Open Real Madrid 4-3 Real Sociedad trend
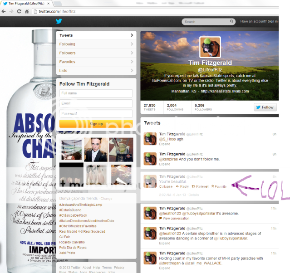The width and height of the screenshot is (290, 273). click(82, 231)
